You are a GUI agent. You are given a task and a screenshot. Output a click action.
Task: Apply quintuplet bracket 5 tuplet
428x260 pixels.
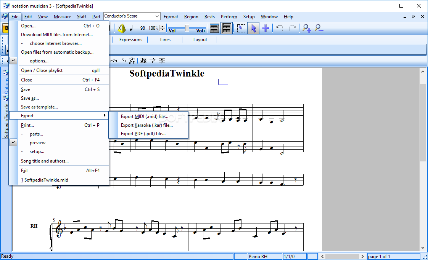pos(123,61)
